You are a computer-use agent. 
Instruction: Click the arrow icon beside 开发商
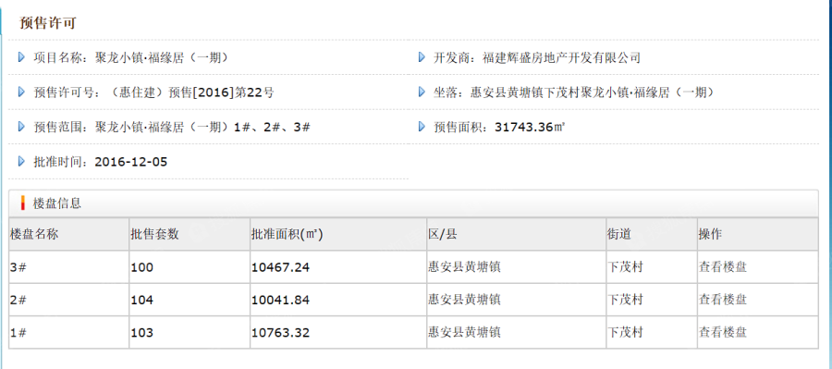tap(422, 56)
